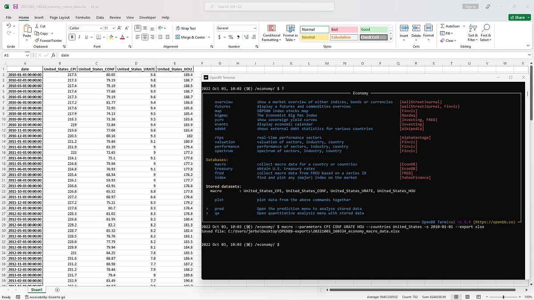Switch to the Data tab
Viewport: 534px width, 300px height.
coord(100,17)
